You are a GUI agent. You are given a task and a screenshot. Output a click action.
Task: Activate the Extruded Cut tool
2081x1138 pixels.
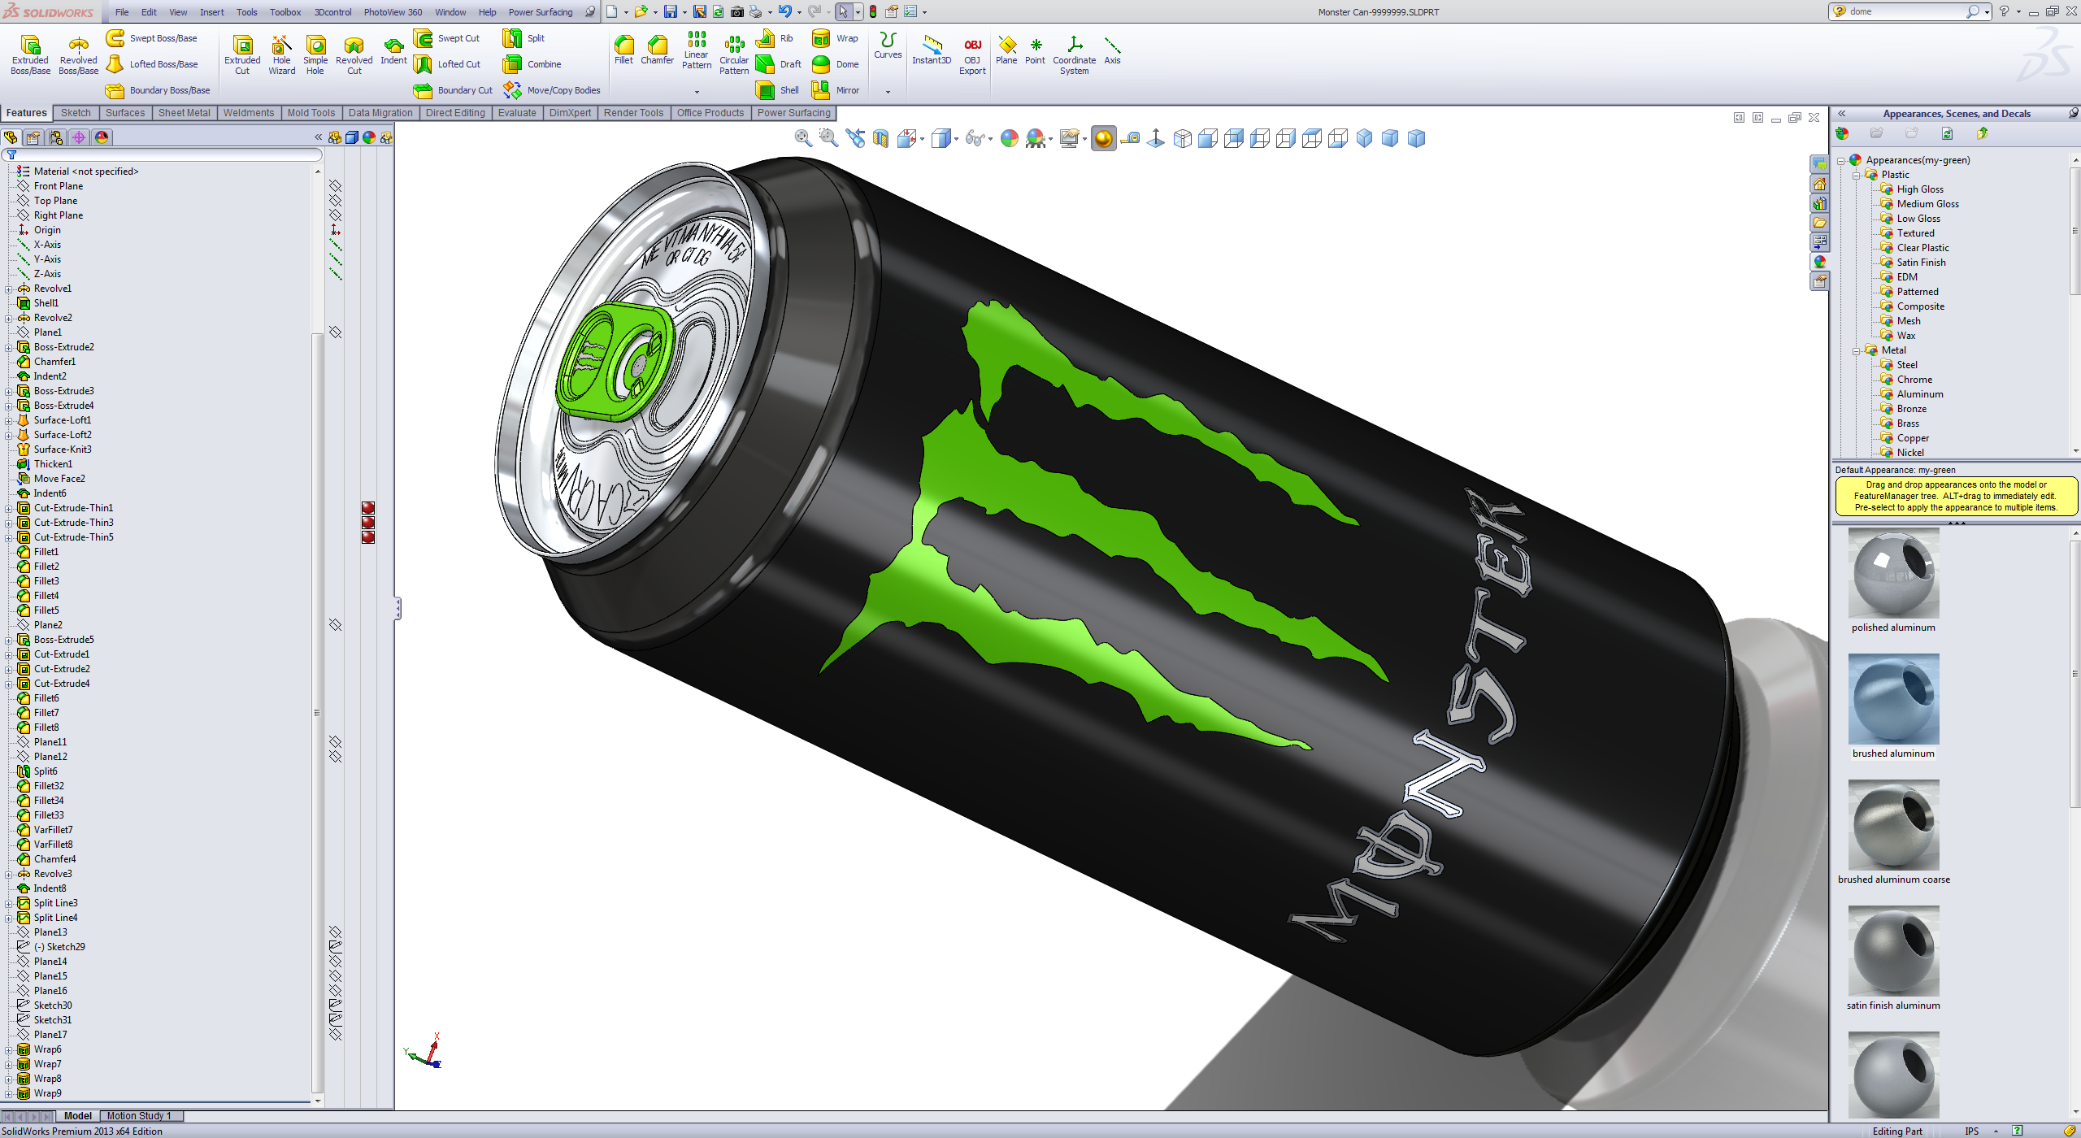tap(242, 55)
